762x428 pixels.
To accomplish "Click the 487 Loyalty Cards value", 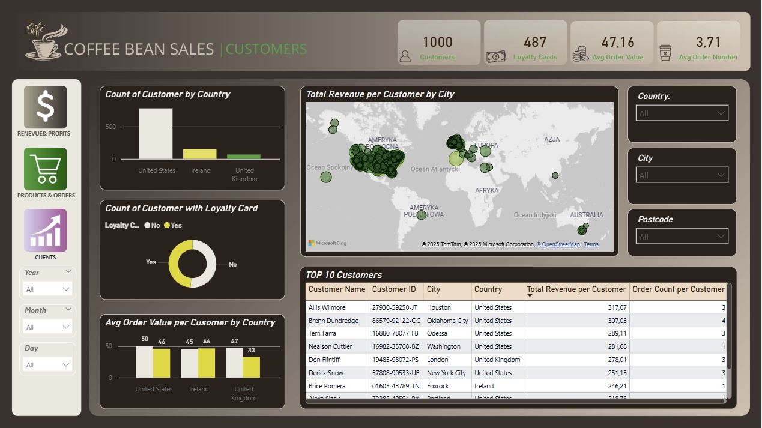I will click(x=535, y=42).
